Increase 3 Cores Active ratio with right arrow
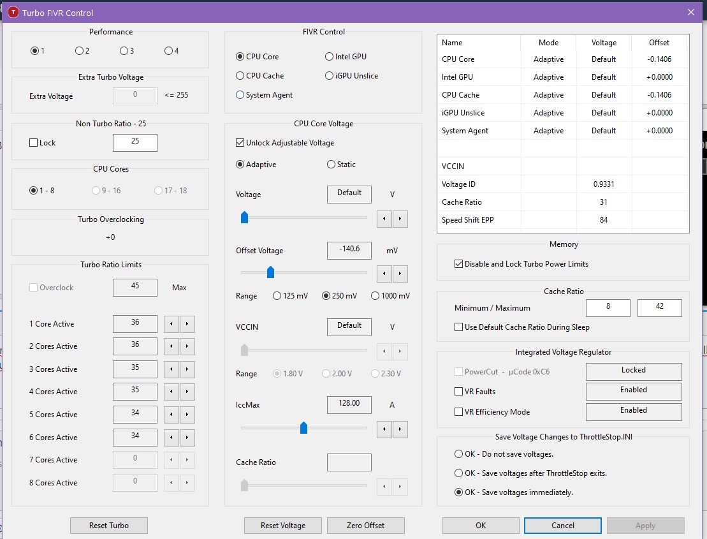The width and height of the screenshot is (707, 539). pyautogui.click(x=187, y=369)
